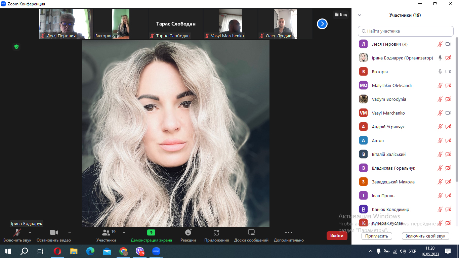Click the Participants (Участники) people icon
The height and width of the screenshot is (258, 459).
pos(106,232)
